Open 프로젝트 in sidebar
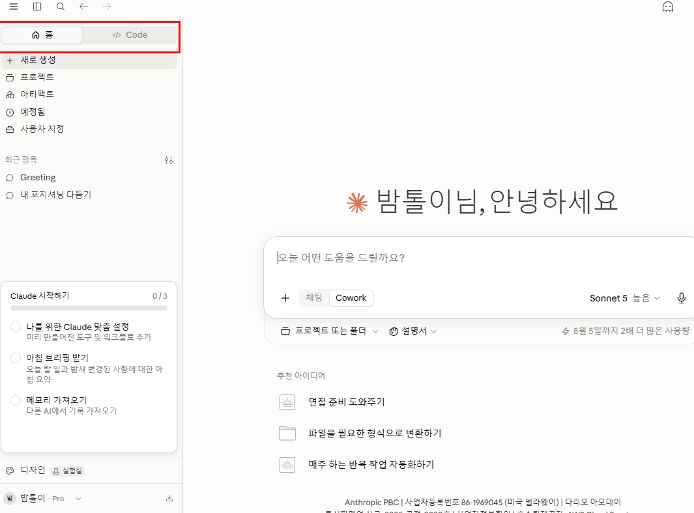This screenshot has height=513, width=694. click(89, 77)
